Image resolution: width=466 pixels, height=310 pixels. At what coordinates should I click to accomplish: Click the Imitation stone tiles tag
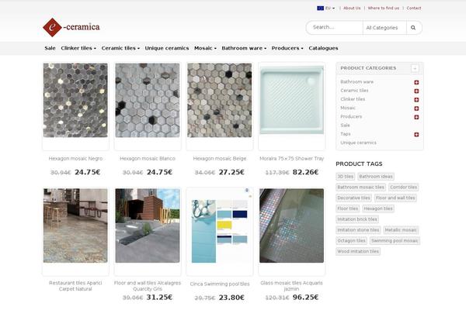[x=358, y=230]
